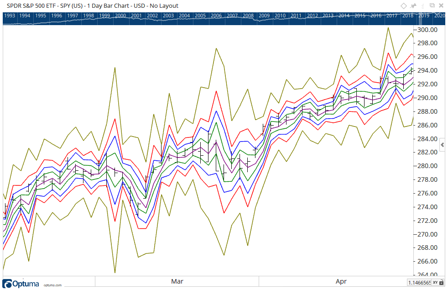Select the 294.00 price level label
Viewport: 448px width, 290px height.
click(x=427, y=70)
